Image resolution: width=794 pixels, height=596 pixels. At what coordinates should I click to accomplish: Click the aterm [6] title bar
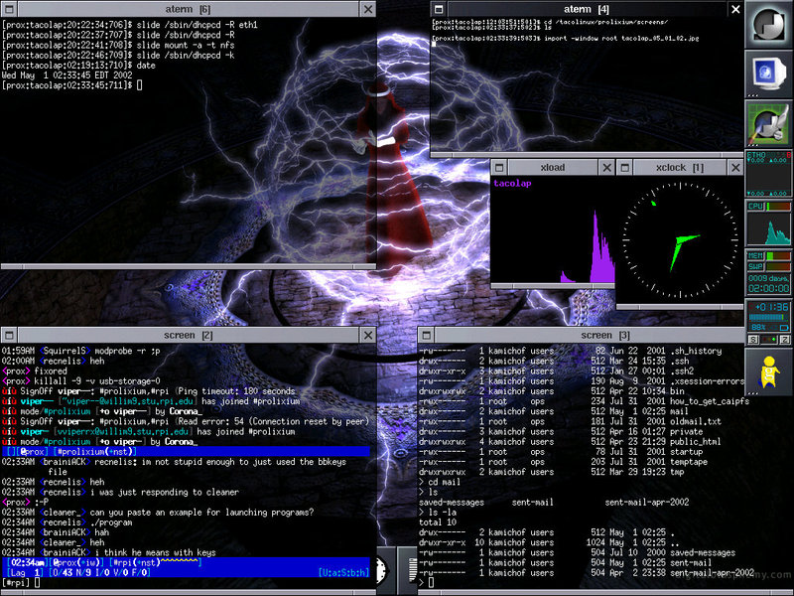point(189,9)
